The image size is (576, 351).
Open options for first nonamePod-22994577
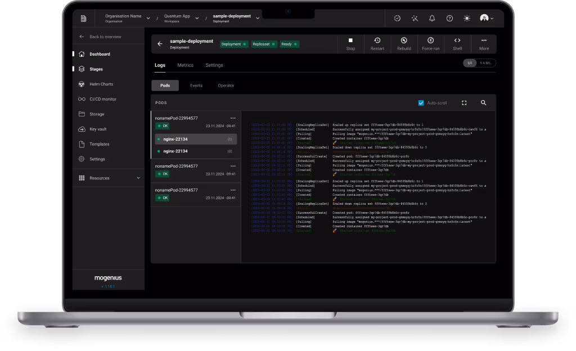[233, 118]
